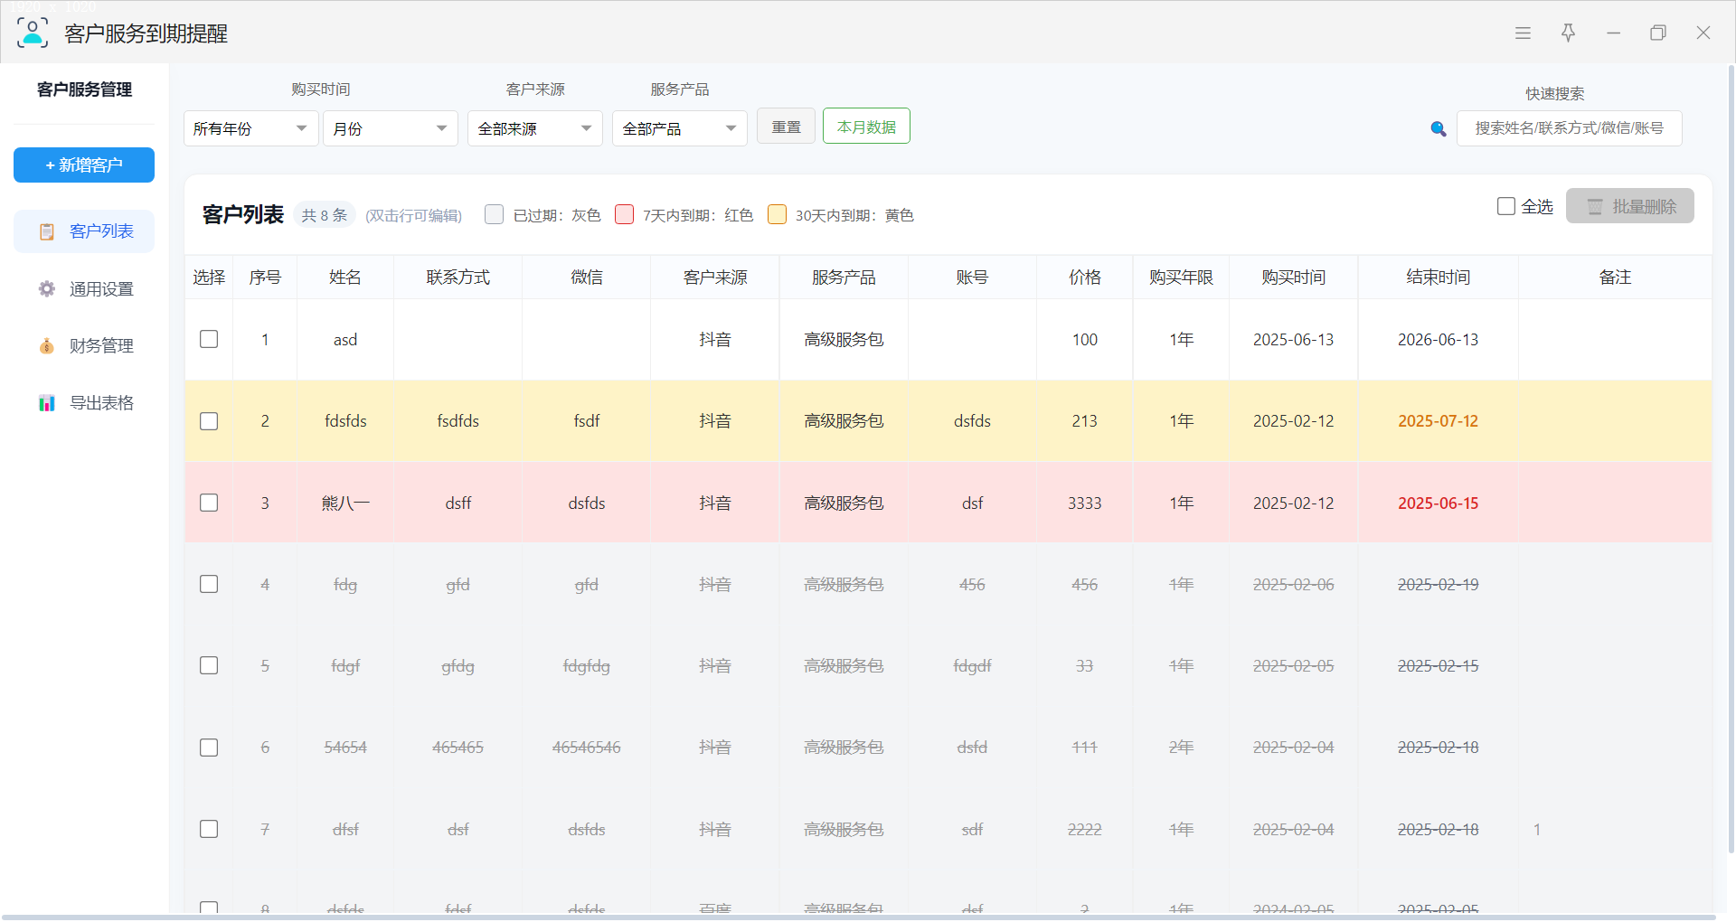The image size is (1736, 922).
Task: Click the remark cell 1 in row 7
Action: click(1615, 829)
